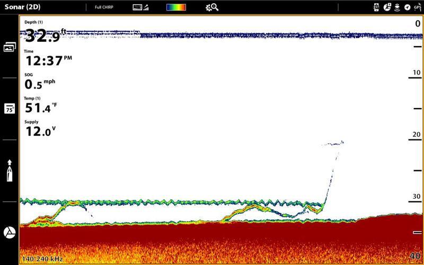The width and height of the screenshot is (424, 265).
Task: Tap the 75° temperature sidebar icon
Action: pos(10,109)
